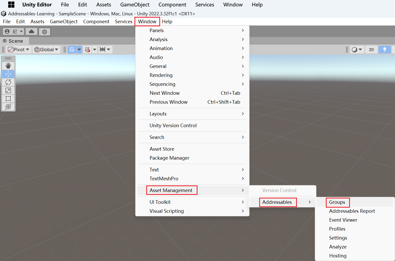Select the Hand view tool
The image size is (395, 261).
(x=8, y=66)
